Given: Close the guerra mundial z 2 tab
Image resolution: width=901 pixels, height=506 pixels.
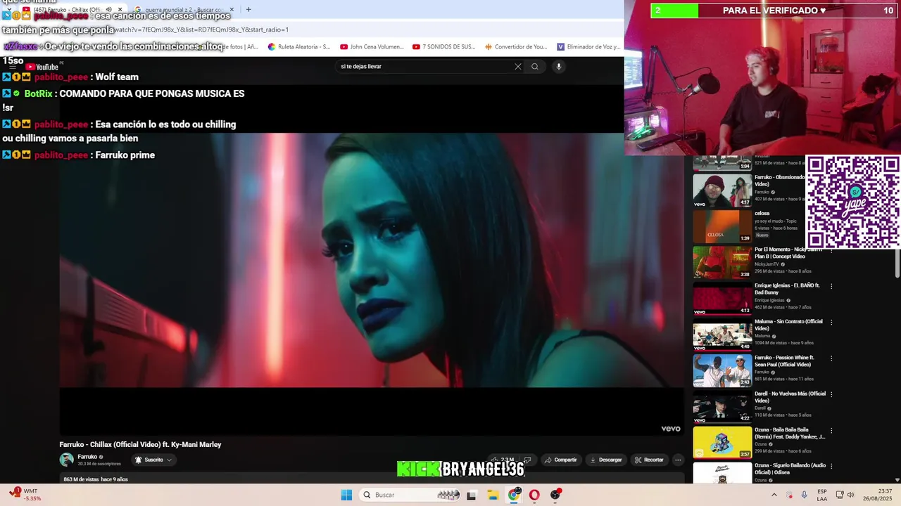Looking at the screenshot, I should [232, 10].
